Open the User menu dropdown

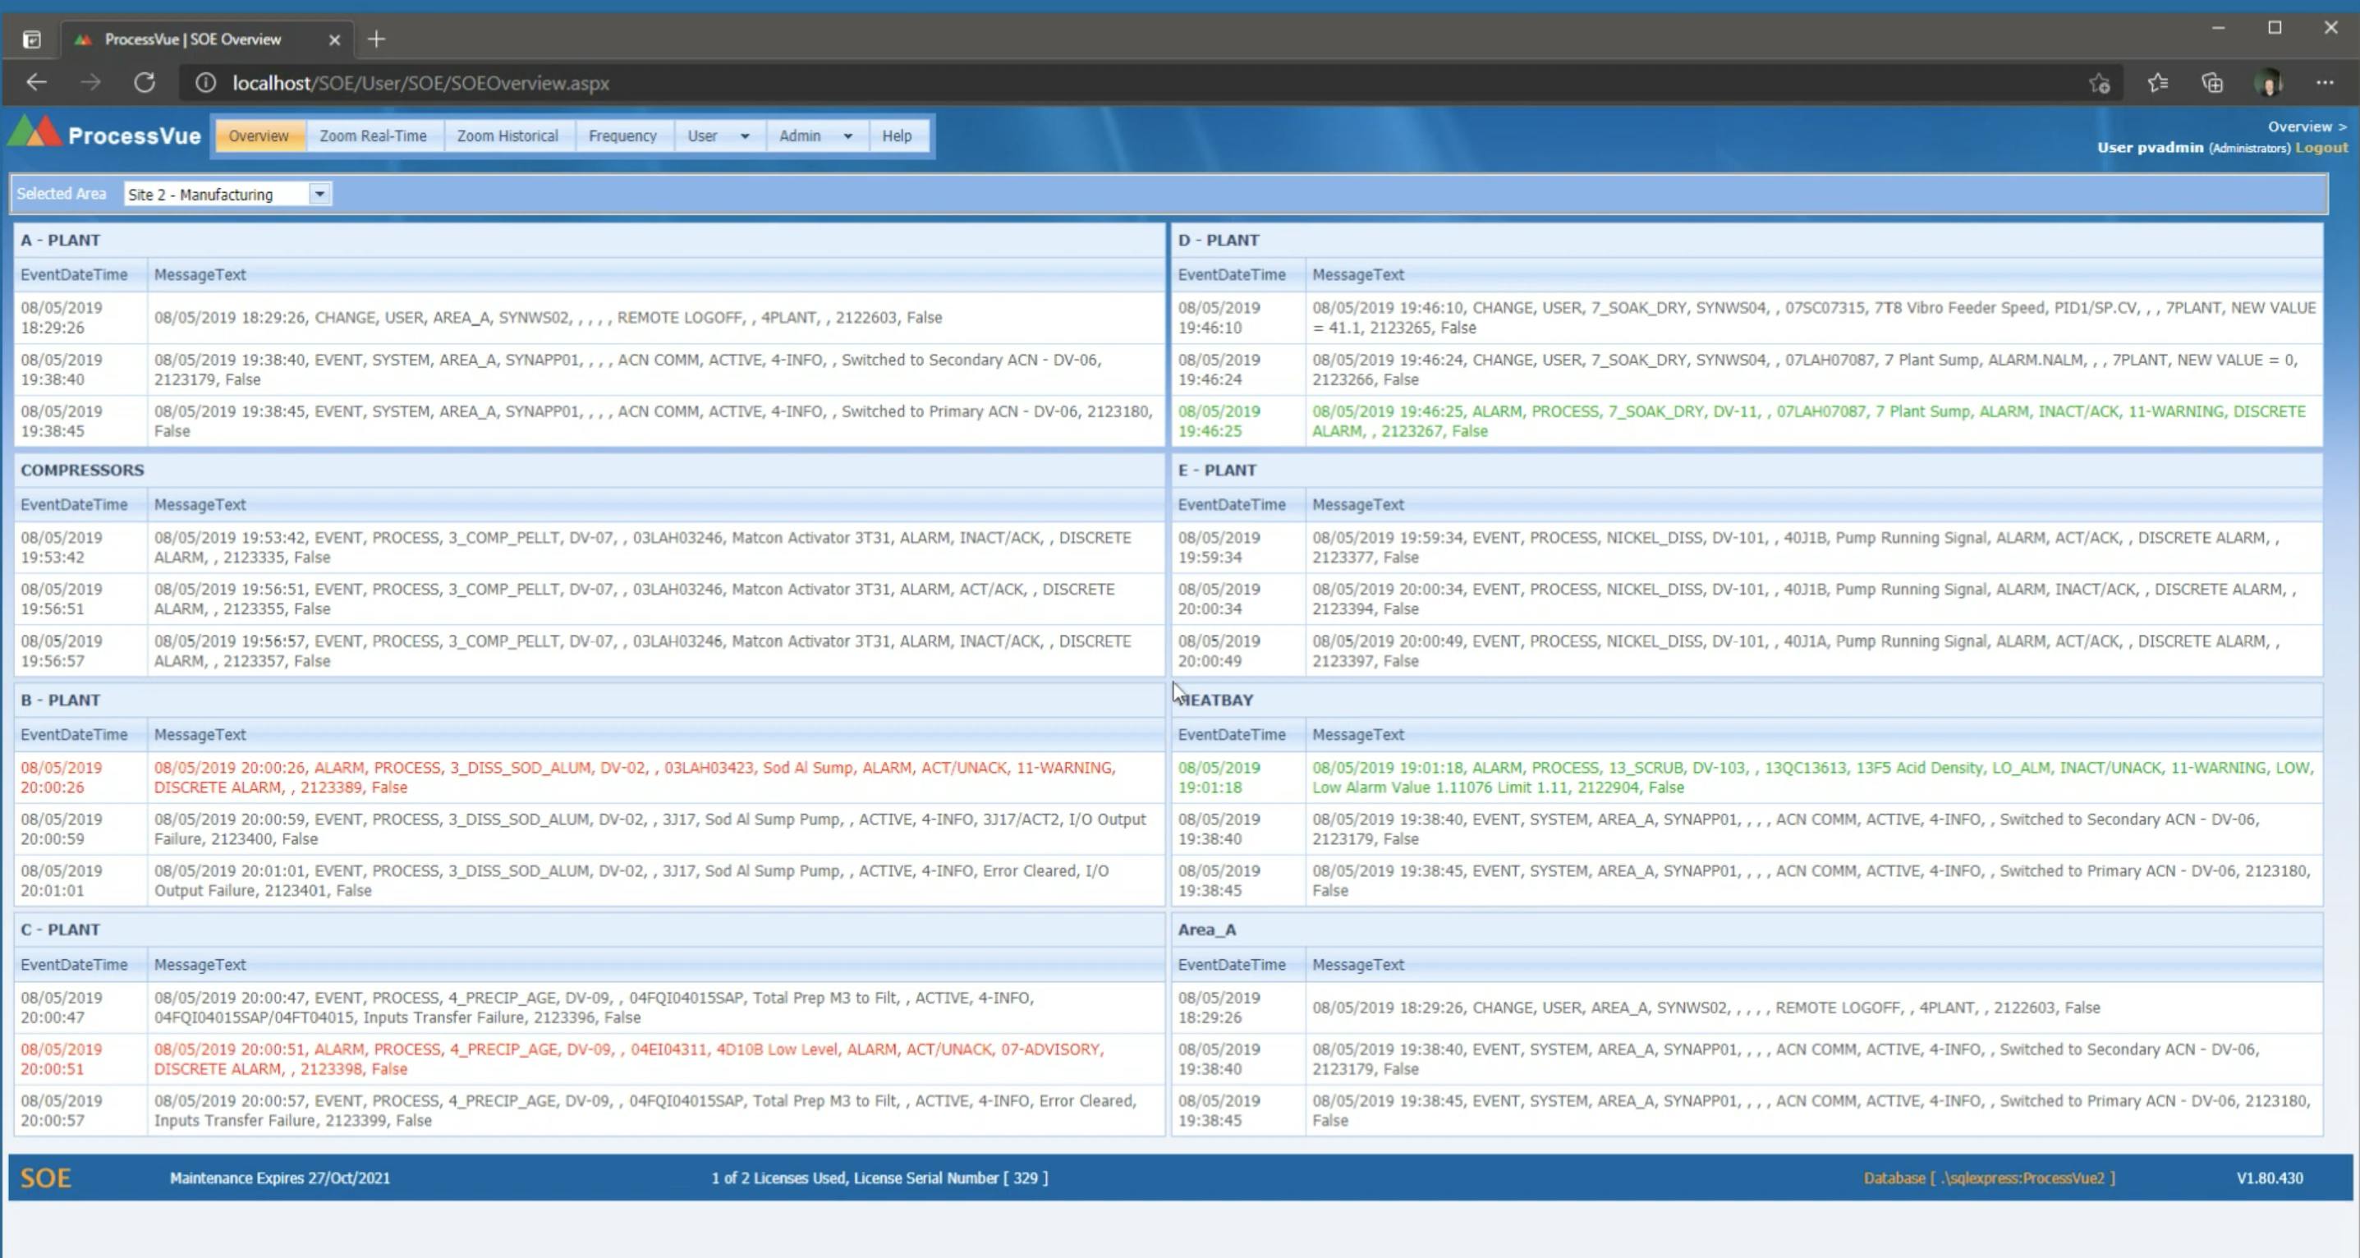[718, 135]
